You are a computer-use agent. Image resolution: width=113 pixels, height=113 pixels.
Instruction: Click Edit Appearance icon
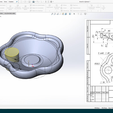coord(78,14)
